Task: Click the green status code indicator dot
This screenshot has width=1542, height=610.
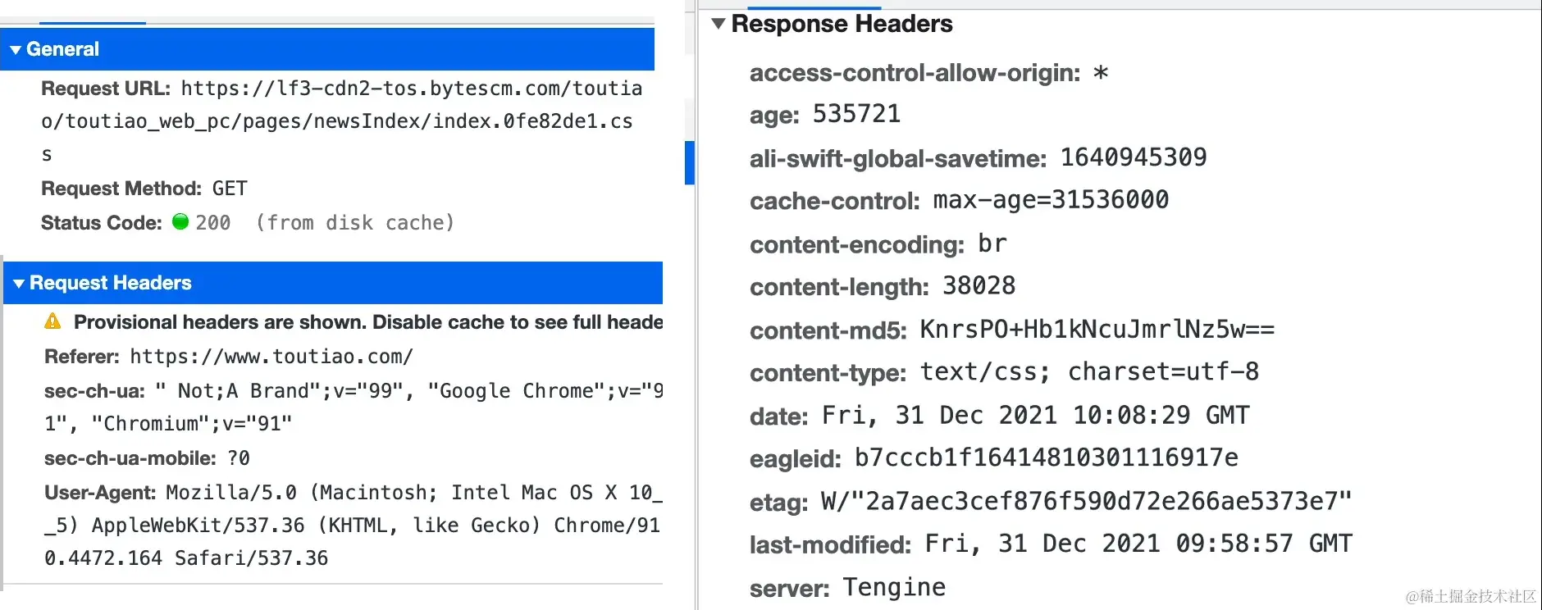Action: [180, 222]
